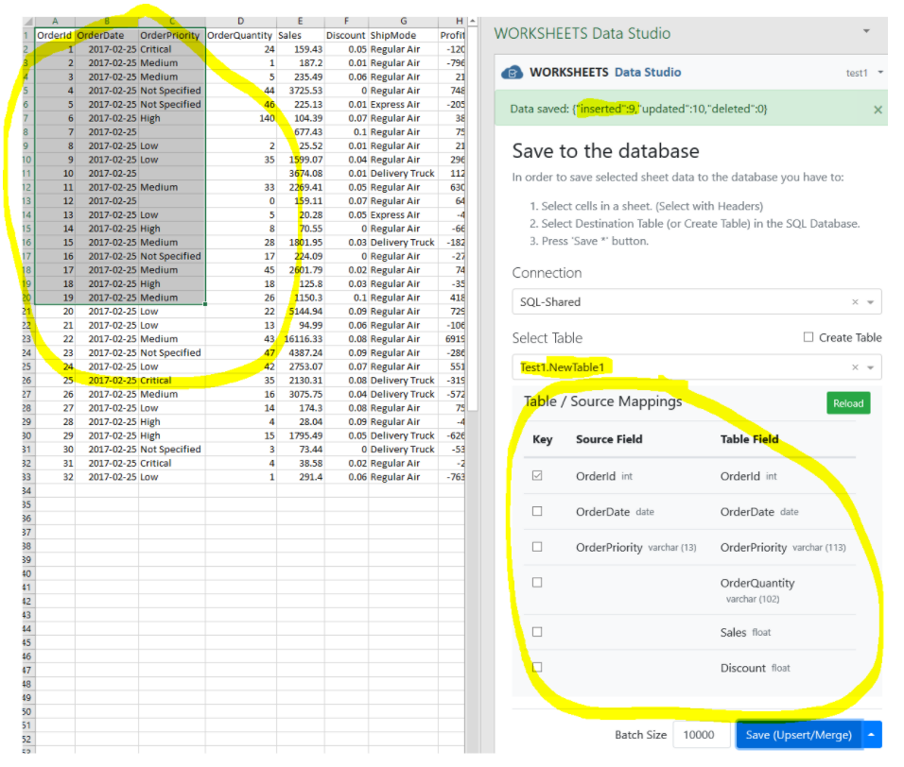Select the Discount header cell in the sheet
Viewport: 904px width, 767px height.
[346, 35]
